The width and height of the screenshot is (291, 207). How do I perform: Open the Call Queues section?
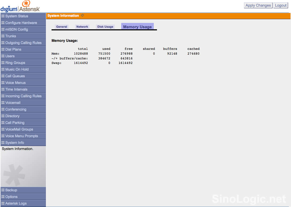(x=15, y=76)
